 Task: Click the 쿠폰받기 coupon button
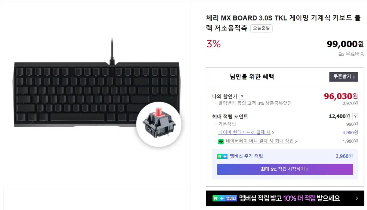pos(343,77)
